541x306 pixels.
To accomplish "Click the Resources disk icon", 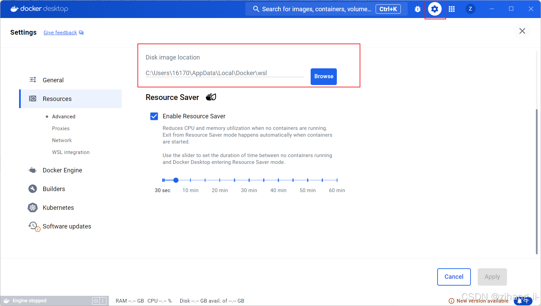I will (x=33, y=99).
